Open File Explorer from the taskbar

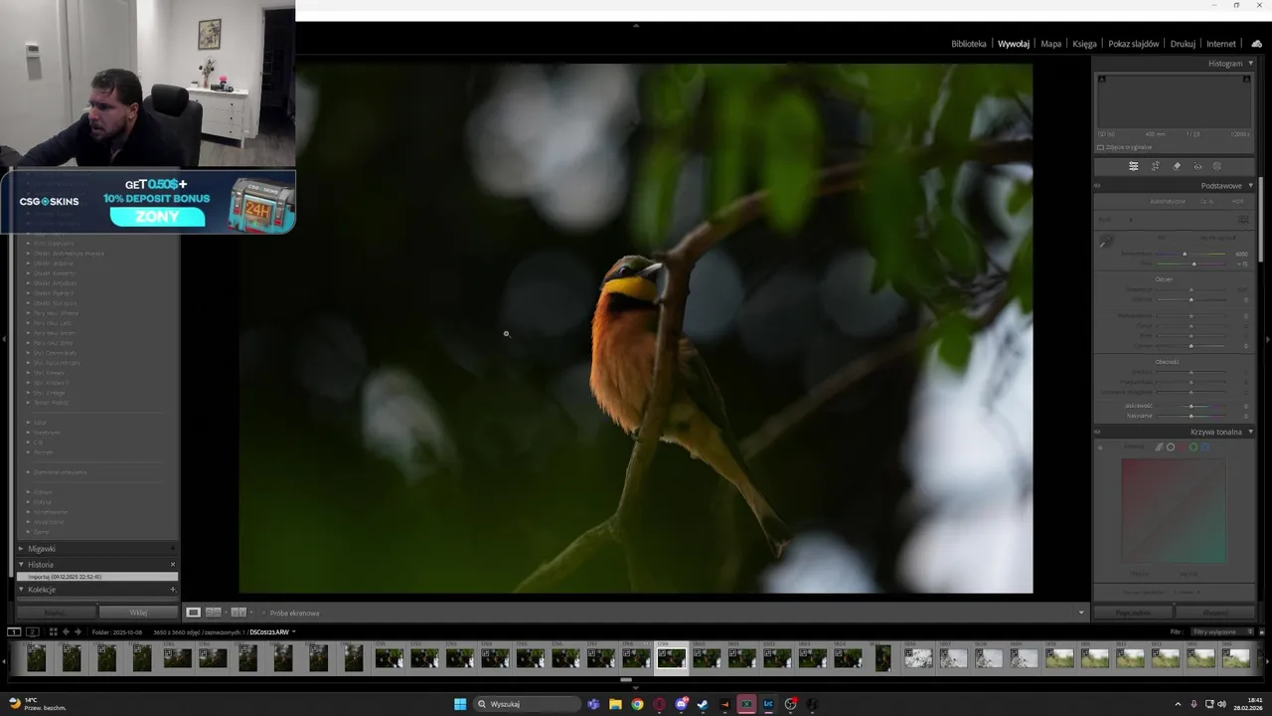tap(615, 704)
